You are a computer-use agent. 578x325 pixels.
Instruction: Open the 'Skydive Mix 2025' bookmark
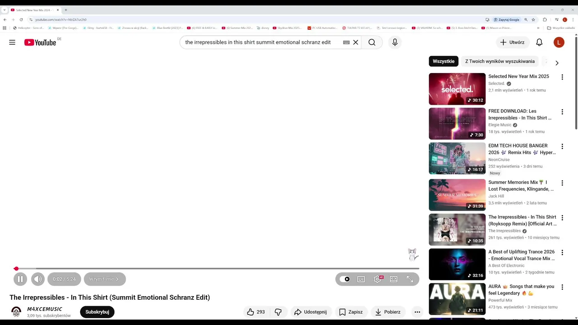287,28
